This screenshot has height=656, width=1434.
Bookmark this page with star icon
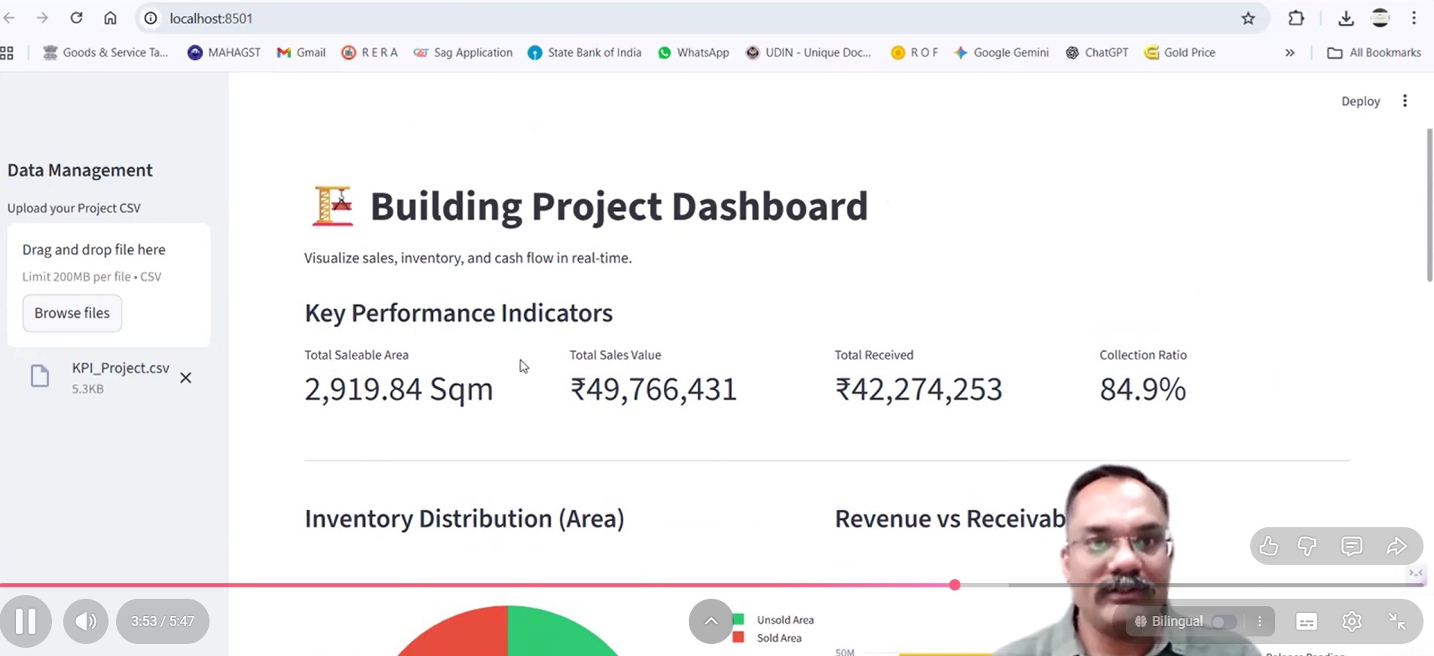pyautogui.click(x=1249, y=19)
